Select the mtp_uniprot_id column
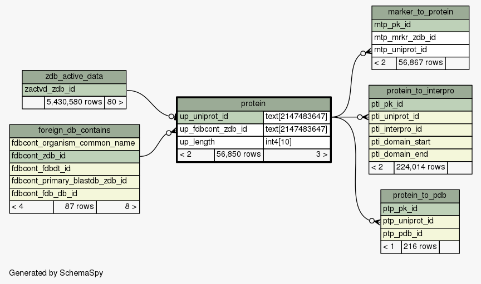Screen dimensions: 481x284 click(420, 51)
